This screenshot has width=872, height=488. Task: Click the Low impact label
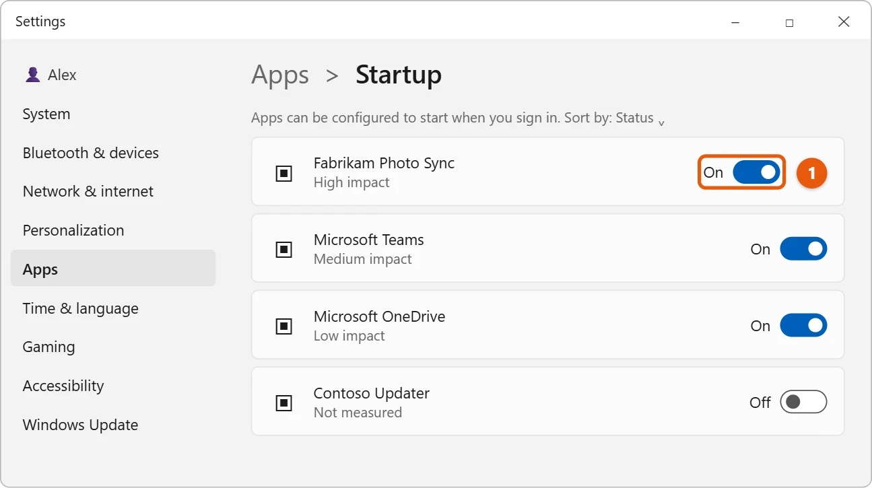(x=349, y=336)
